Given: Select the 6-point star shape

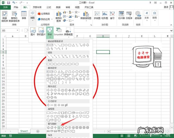Looking at the screenshot, I should click(x=63, y=128).
